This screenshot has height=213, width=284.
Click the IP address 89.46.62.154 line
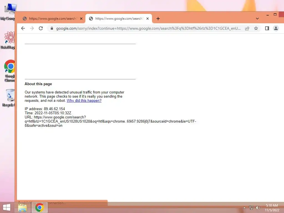tap(45, 109)
